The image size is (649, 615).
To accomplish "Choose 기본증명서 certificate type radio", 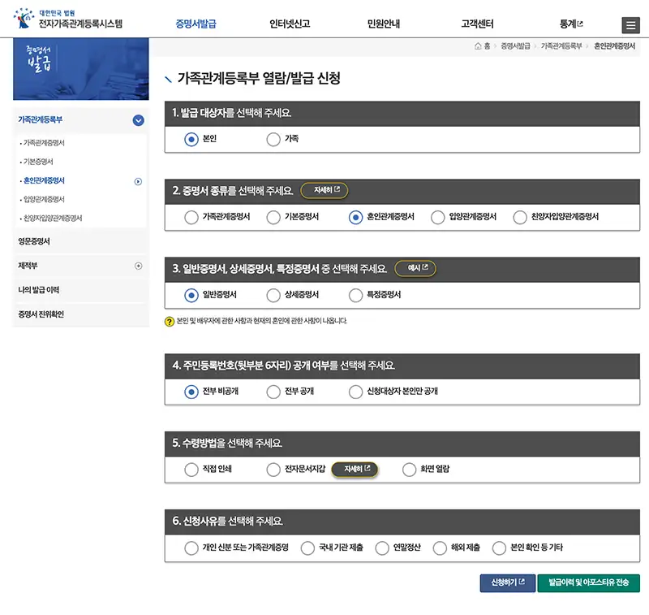I will point(273,217).
